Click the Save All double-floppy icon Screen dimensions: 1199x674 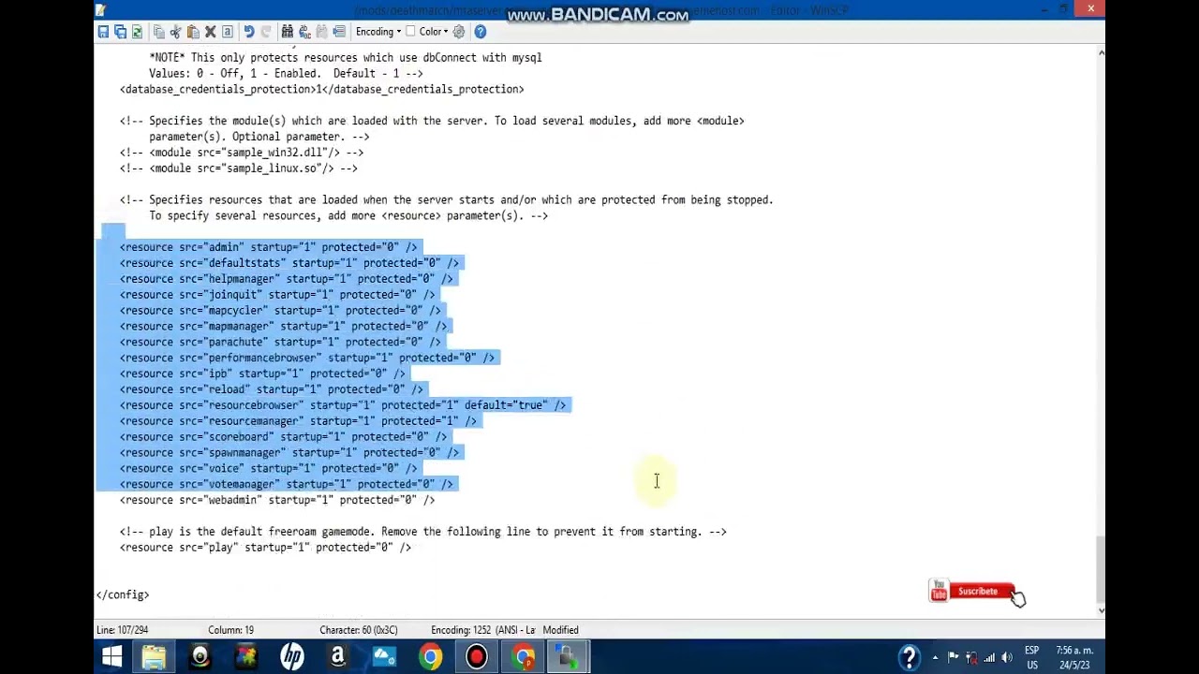tap(120, 32)
